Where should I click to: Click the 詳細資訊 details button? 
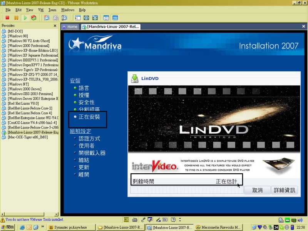[285, 190]
